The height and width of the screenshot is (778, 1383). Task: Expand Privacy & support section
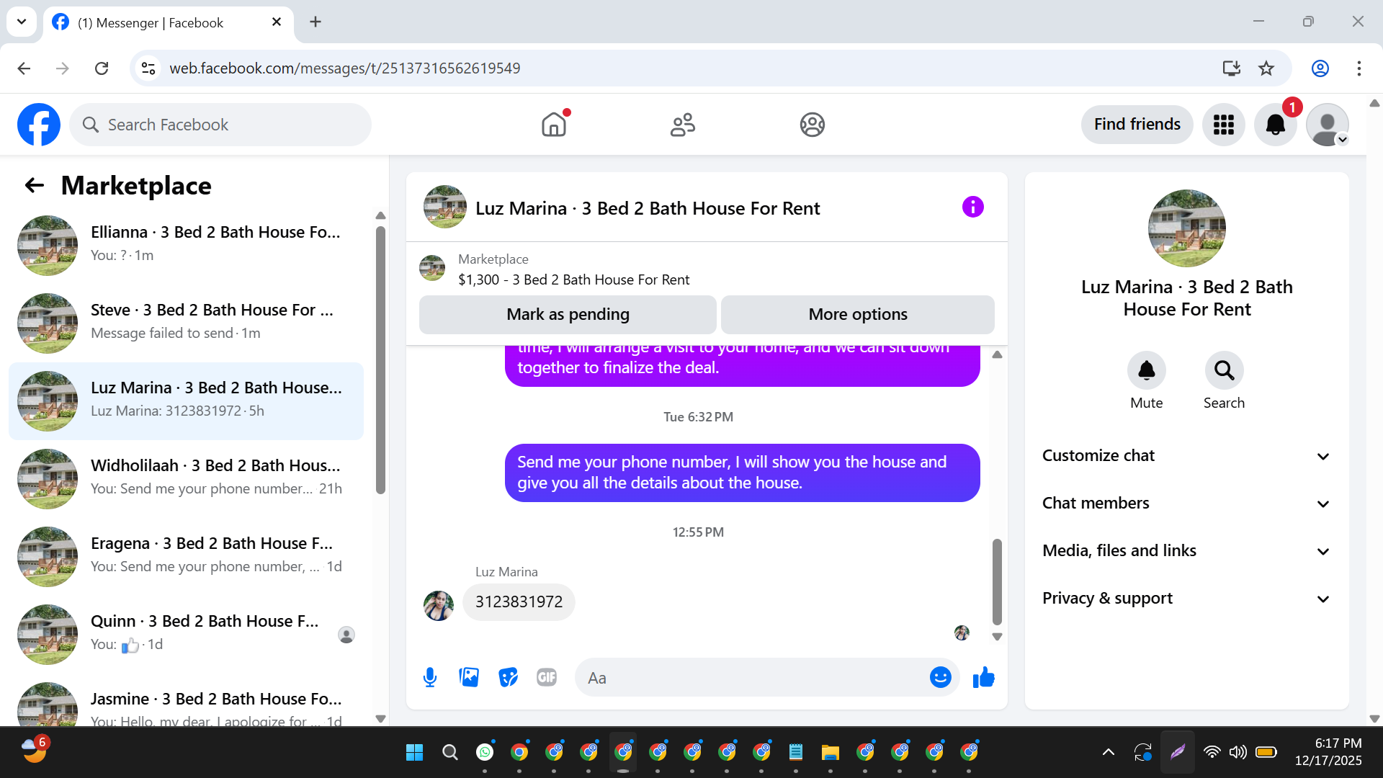pyautogui.click(x=1186, y=599)
